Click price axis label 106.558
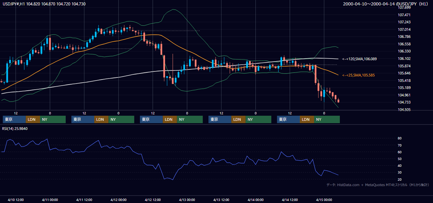The width and height of the screenshot is (433, 203). [404, 44]
